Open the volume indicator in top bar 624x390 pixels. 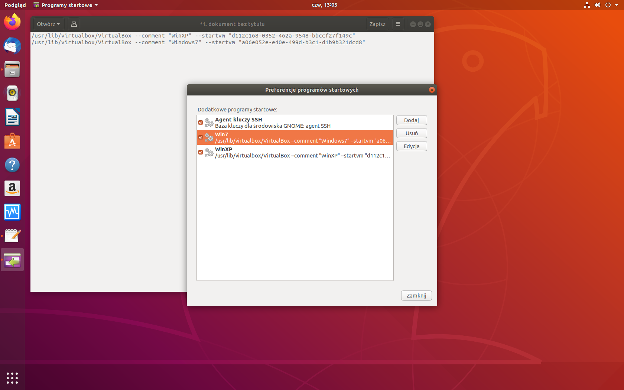[x=597, y=5]
